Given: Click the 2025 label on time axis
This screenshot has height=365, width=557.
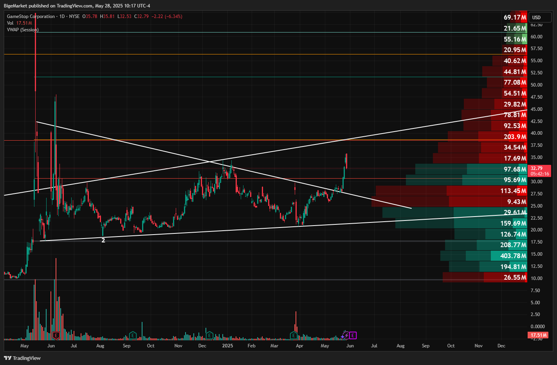Looking at the screenshot, I should click(x=227, y=346).
